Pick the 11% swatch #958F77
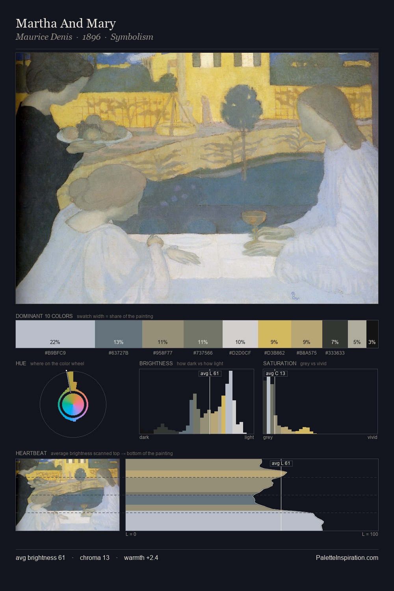Viewport: 394px width, 591px height. [163, 334]
